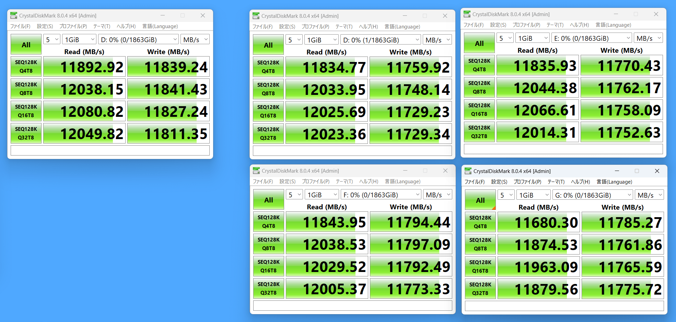Open 設定(S) menu in D: (0/1863GiB) window
This screenshot has width=676, height=322.
pyautogui.click(x=45, y=26)
